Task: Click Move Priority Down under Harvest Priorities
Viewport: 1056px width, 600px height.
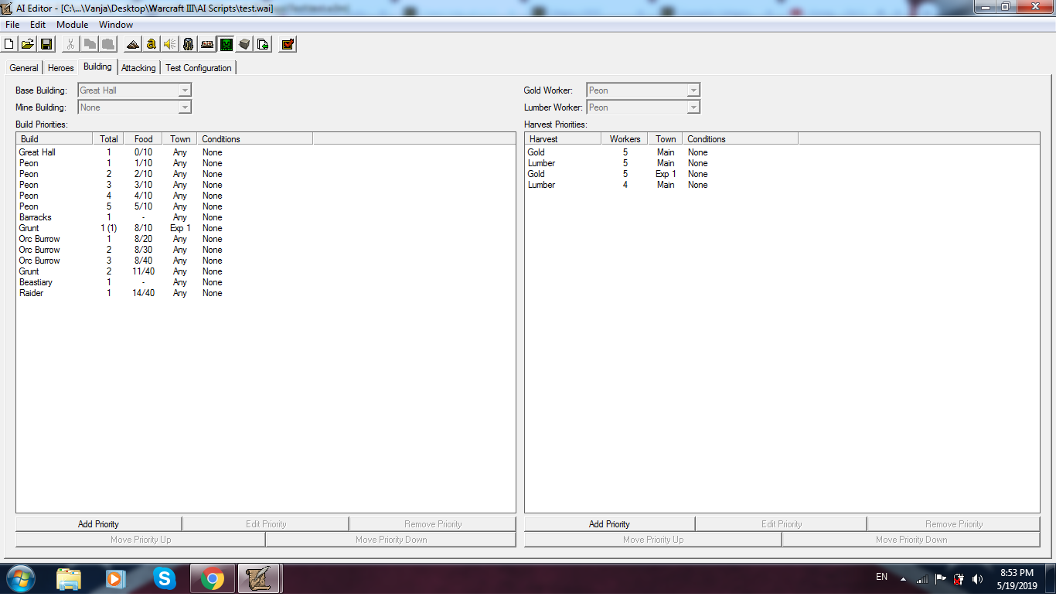Action: 911,540
